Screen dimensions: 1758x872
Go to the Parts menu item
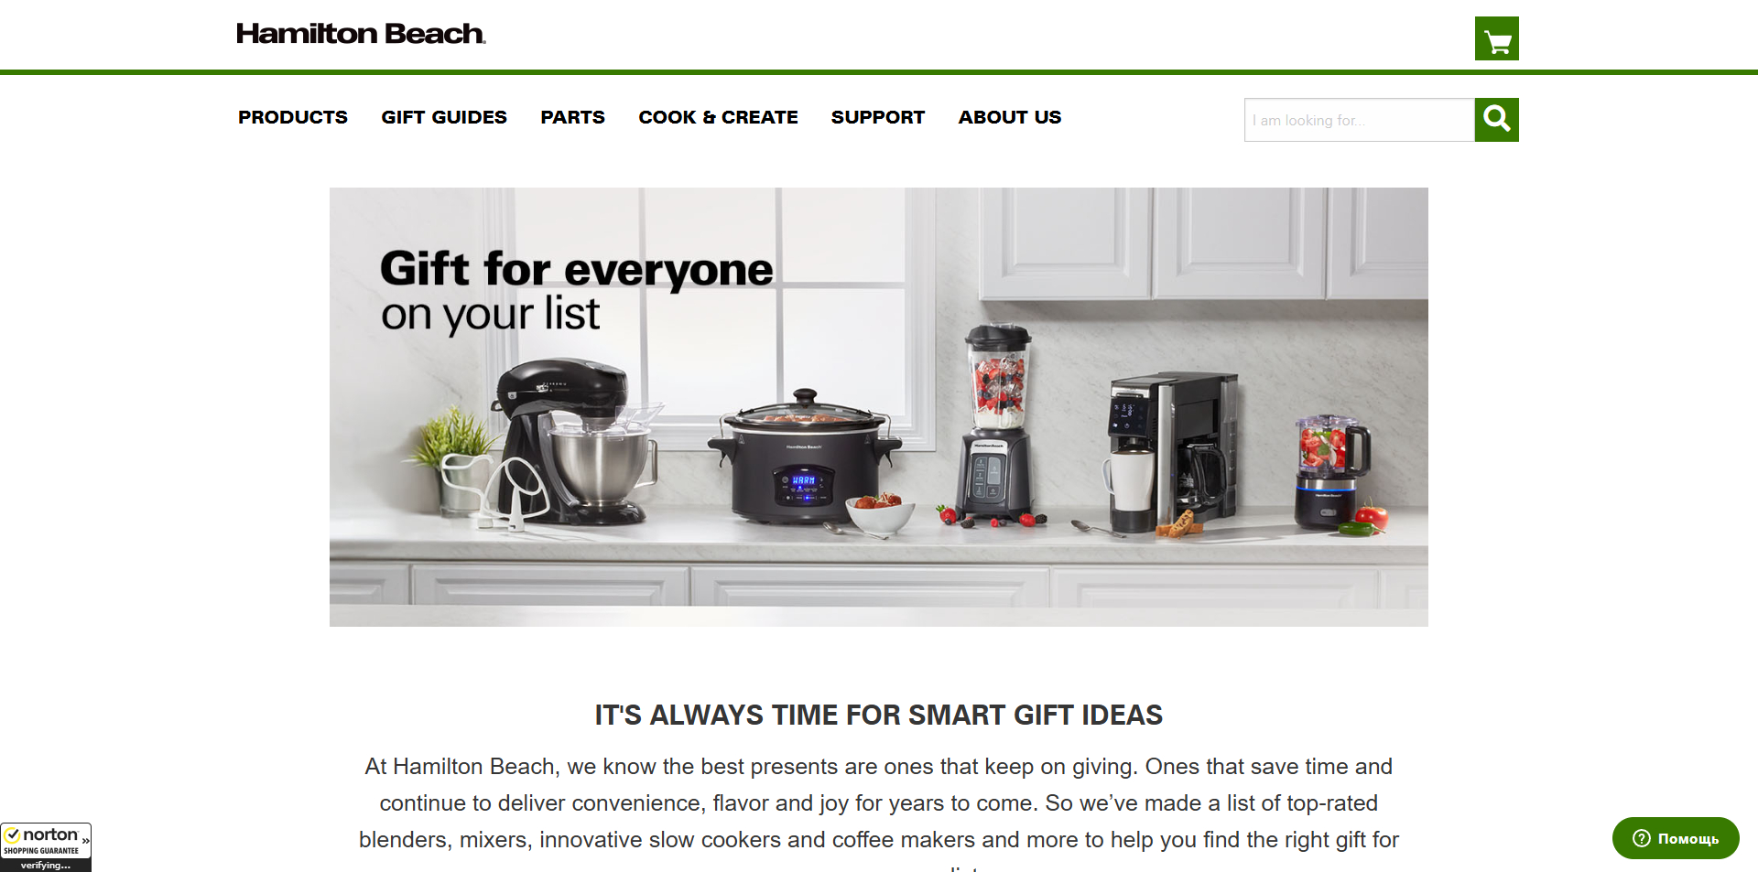(x=572, y=117)
